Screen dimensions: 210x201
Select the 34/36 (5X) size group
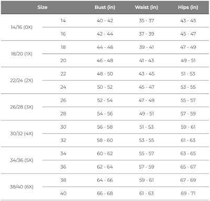[x=22, y=160]
